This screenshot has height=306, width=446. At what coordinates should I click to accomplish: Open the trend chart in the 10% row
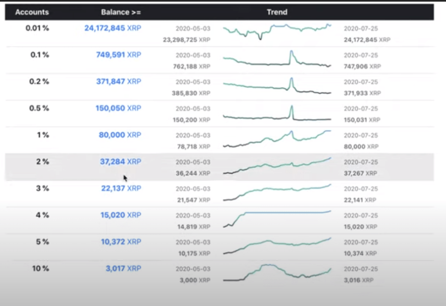coord(277,272)
